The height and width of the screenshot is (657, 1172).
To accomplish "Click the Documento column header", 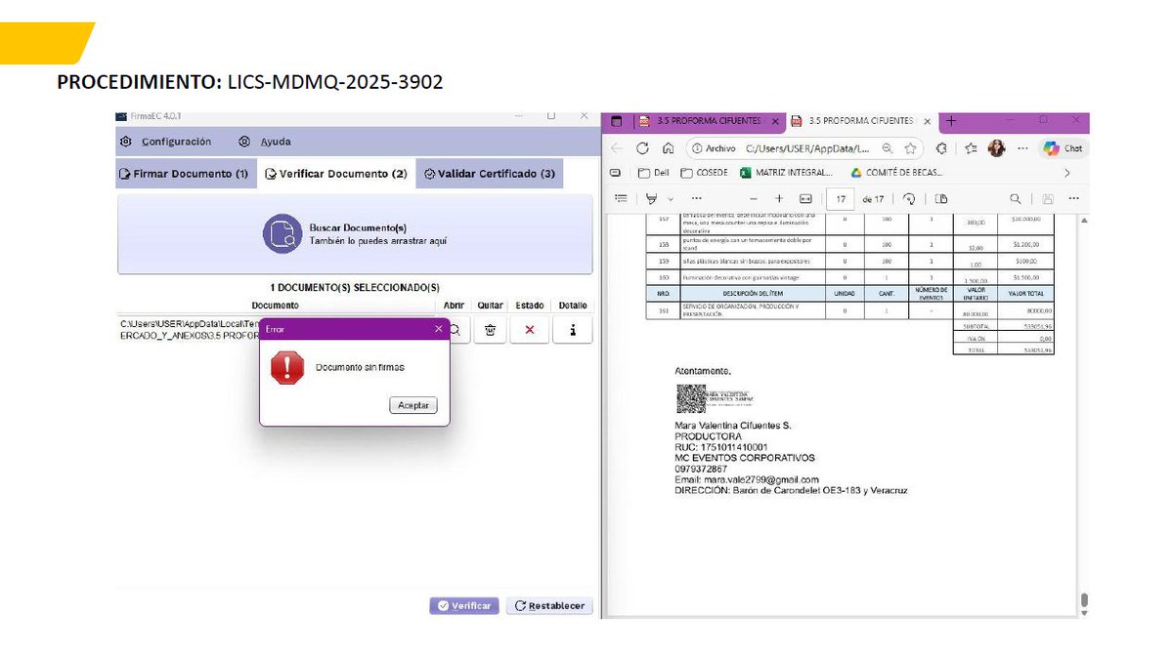I will pyautogui.click(x=275, y=306).
